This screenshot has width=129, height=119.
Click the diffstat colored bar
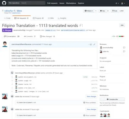(121, 36)
